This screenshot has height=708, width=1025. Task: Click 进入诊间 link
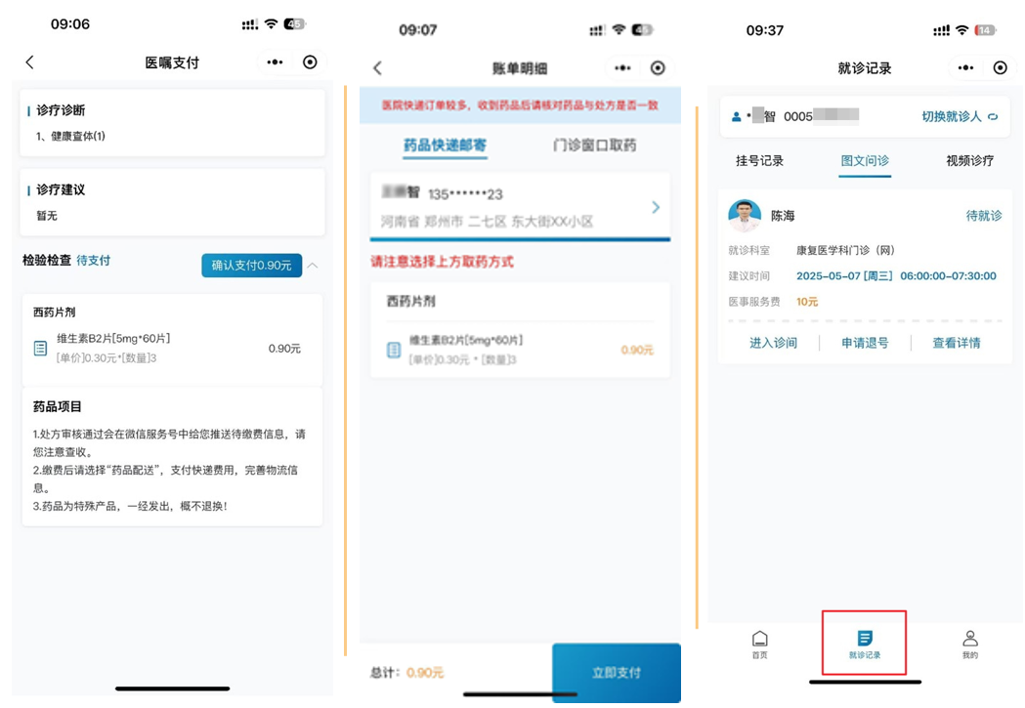(773, 343)
